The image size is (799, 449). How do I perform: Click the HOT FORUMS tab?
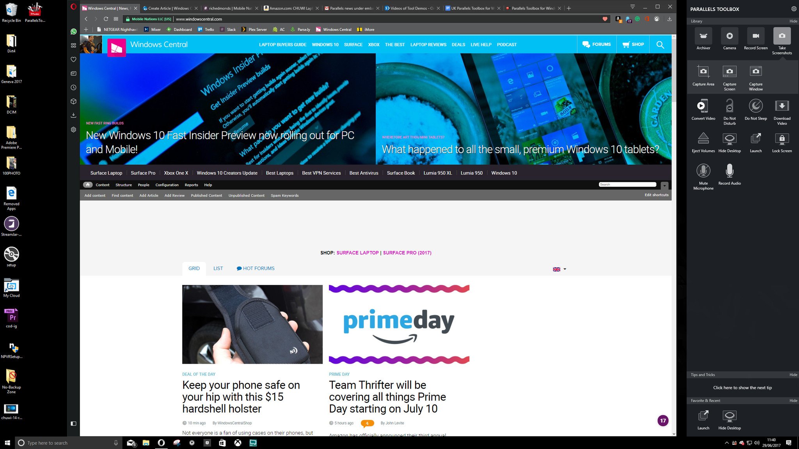[x=256, y=268]
